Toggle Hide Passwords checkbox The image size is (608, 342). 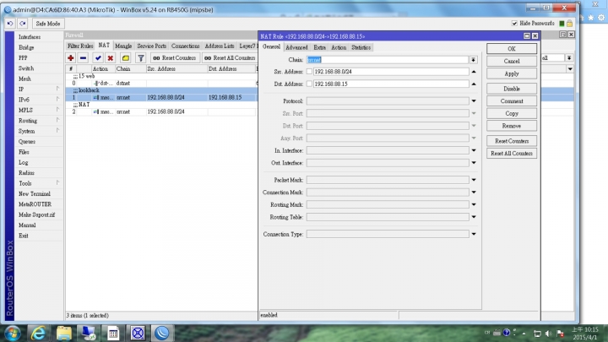click(x=514, y=24)
